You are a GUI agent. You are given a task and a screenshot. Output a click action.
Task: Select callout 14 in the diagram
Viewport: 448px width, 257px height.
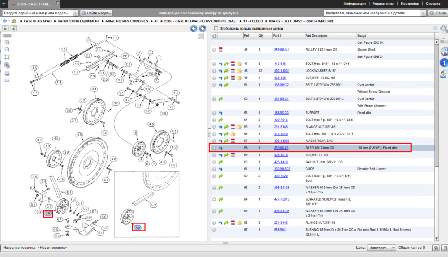click(59, 82)
